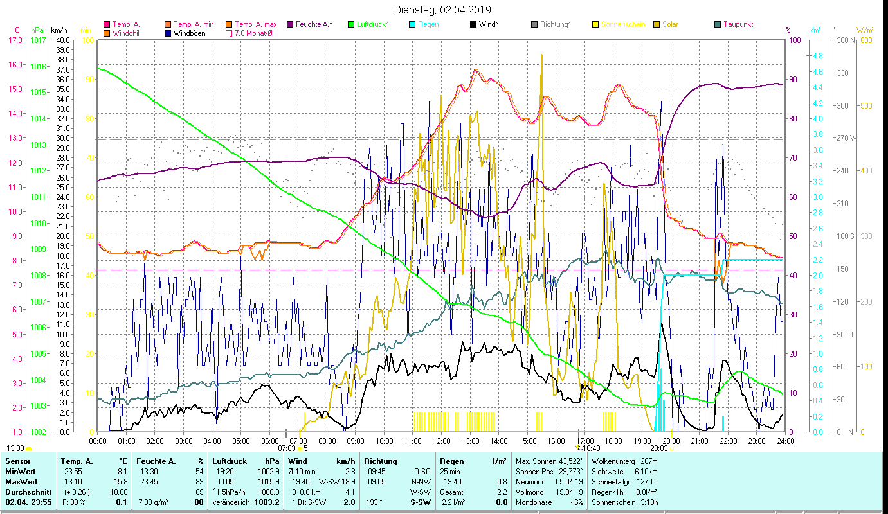The height and width of the screenshot is (514, 888).
Task: Click the '02.04. 23:55' timestamp in the table
Action: (28, 502)
